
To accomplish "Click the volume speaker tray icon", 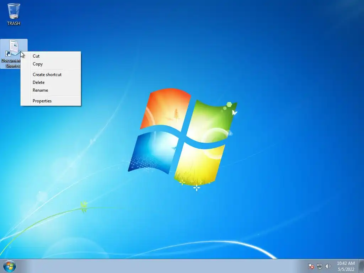I will point(328,266).
